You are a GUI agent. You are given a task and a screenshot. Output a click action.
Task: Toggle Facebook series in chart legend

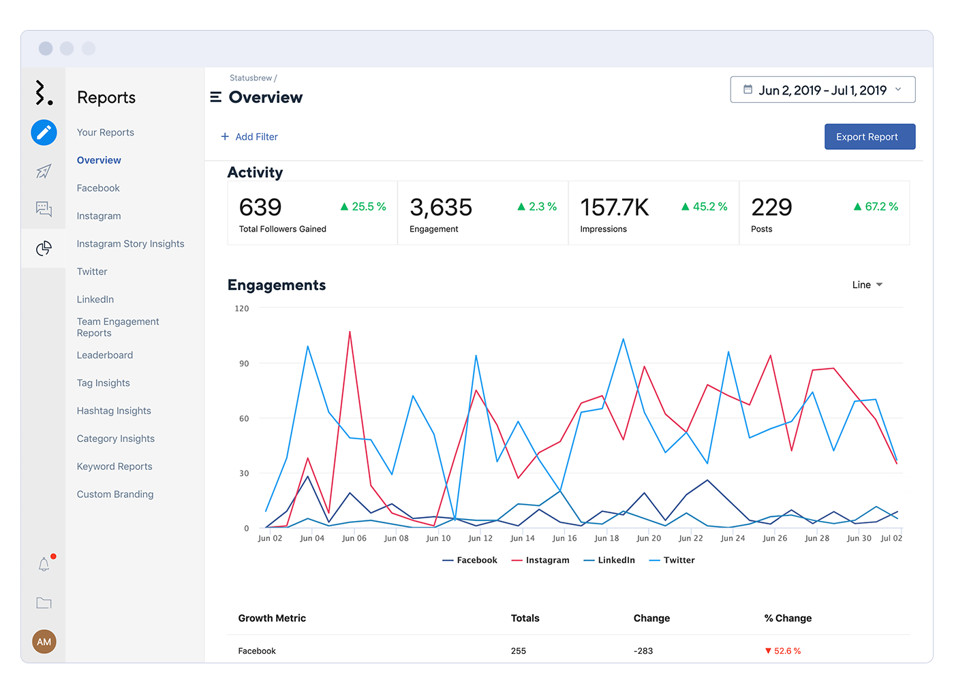pyautogui.click(x=470, y=560)
